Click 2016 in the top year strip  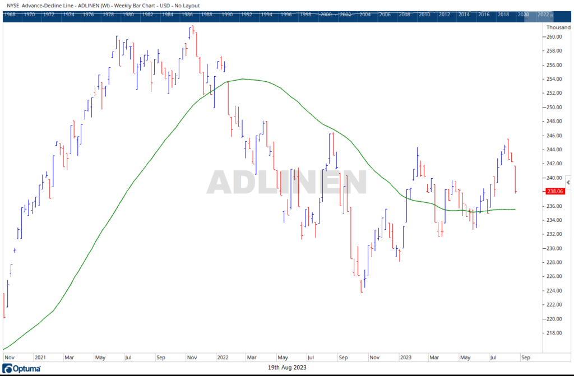point(483,15)
